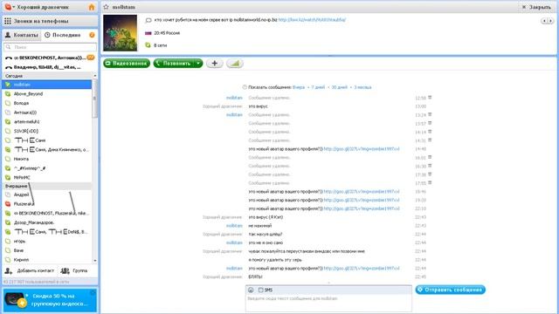
Task: Open the BESKONECHNOST, Антошка group call row
Action: coord(50,58)
